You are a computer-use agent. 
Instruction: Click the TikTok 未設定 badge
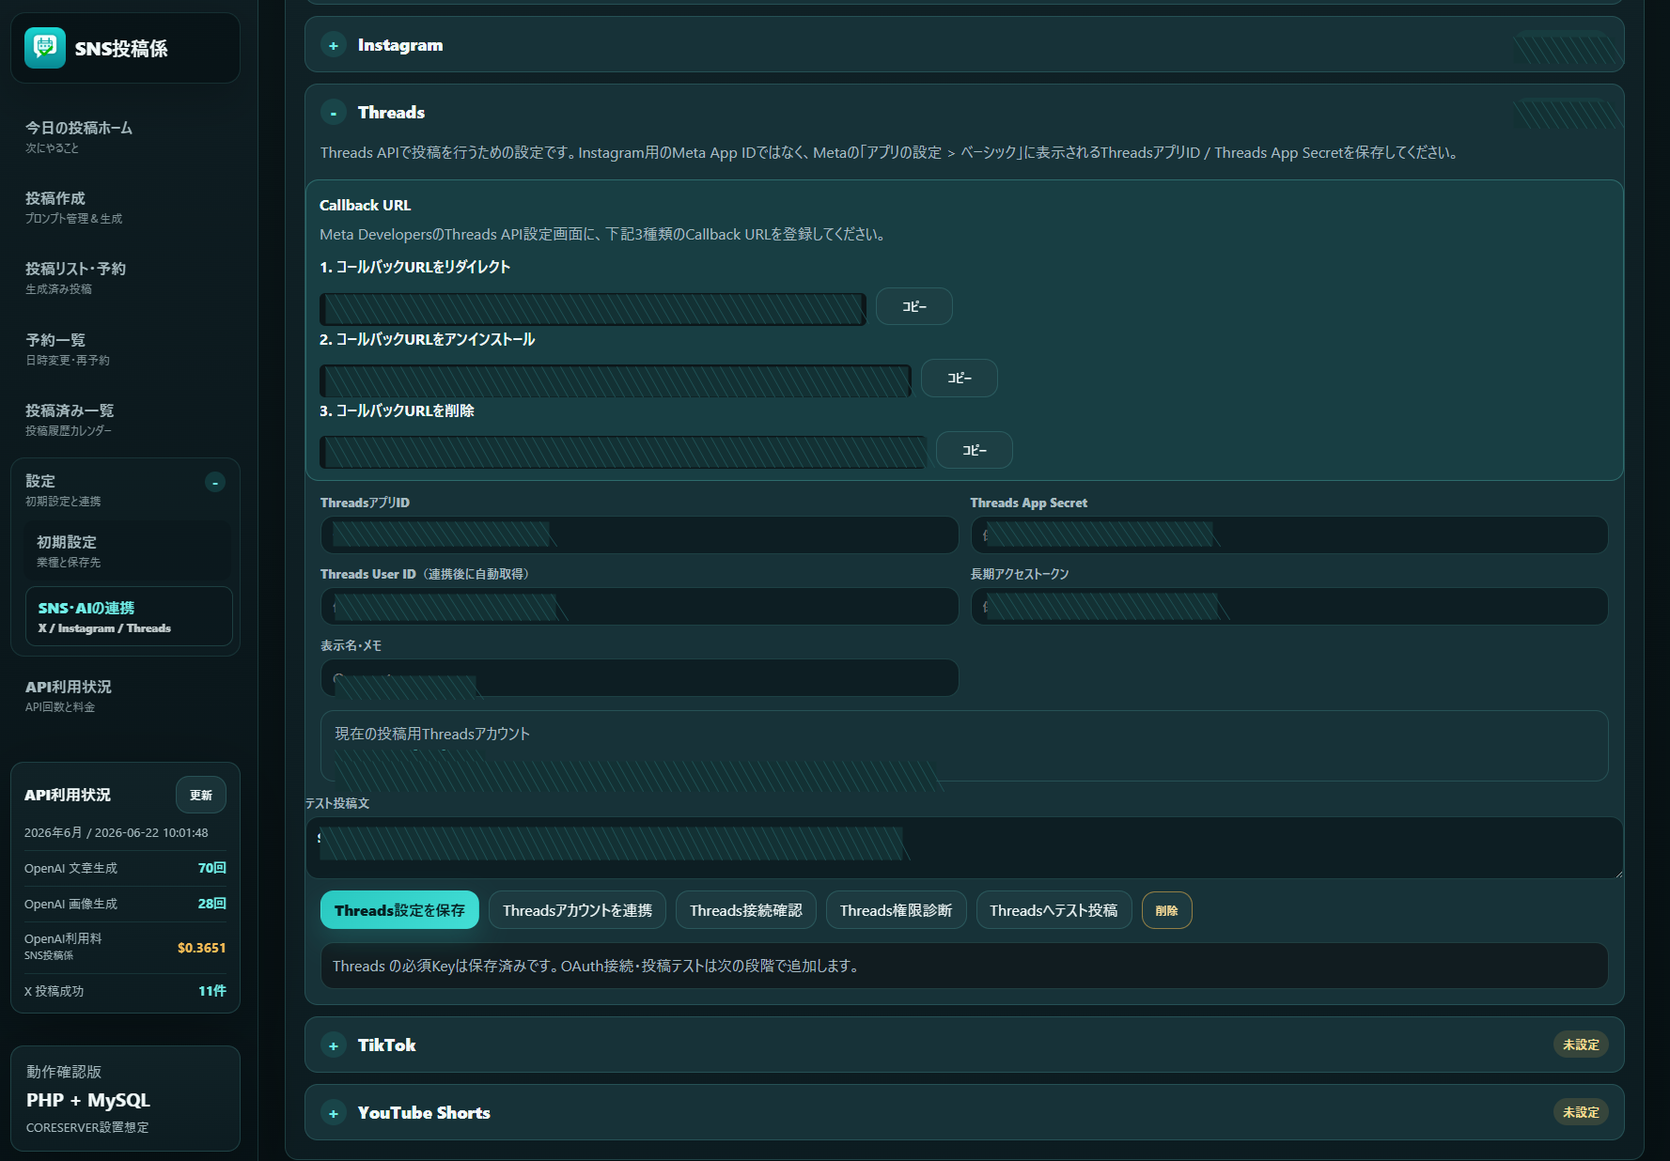click(x=1581, y=1045)
